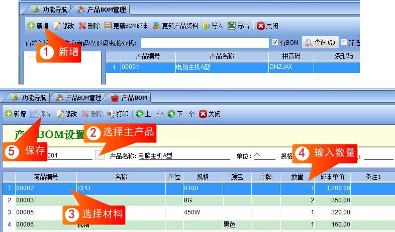
Task: Select product number 00001 cell
Action: [148, 67]
